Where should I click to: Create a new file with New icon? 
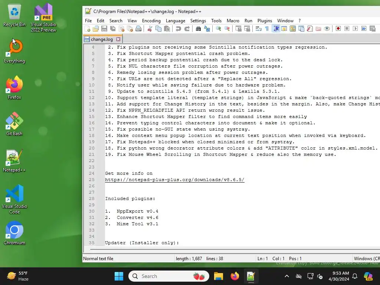click(88, 29)
